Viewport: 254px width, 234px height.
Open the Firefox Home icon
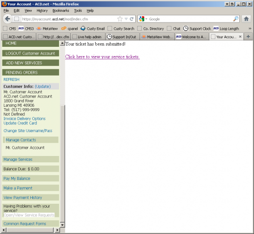[x=246, y=19]
